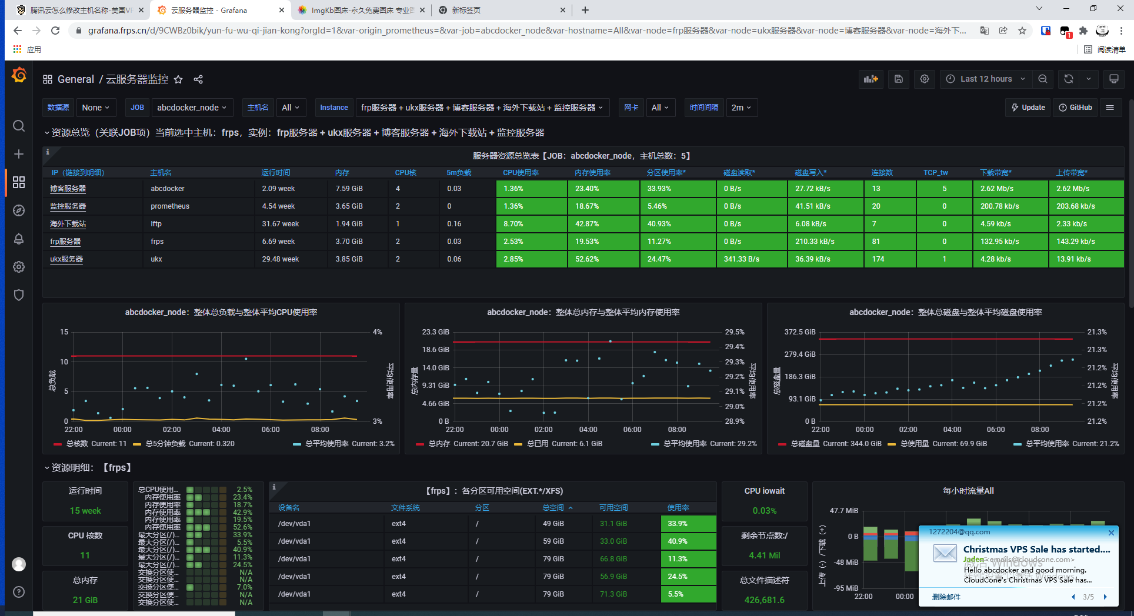Open the browser extensions puzzle icon
Screen dimensions: 1134x616
click(x=1083, y=31)
